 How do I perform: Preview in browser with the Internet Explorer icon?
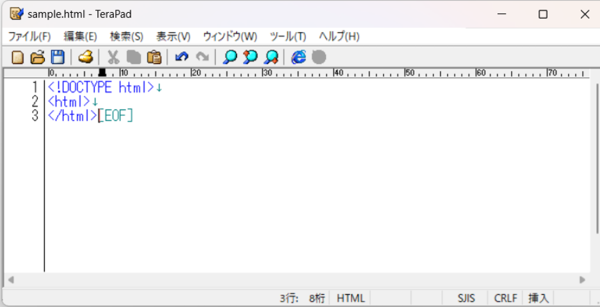(298, 58)
